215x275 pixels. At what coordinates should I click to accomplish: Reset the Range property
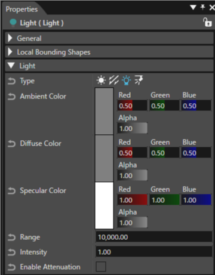point(11,237)
